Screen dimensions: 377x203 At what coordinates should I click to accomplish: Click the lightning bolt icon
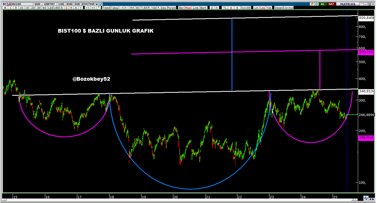(312, 4)
